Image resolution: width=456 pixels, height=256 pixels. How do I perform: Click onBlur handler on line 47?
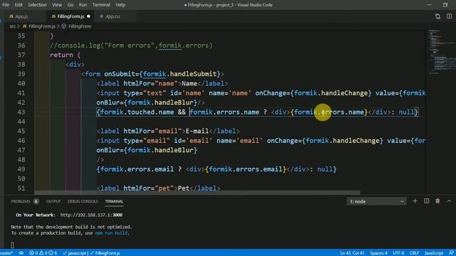click(x=147, y=150)
